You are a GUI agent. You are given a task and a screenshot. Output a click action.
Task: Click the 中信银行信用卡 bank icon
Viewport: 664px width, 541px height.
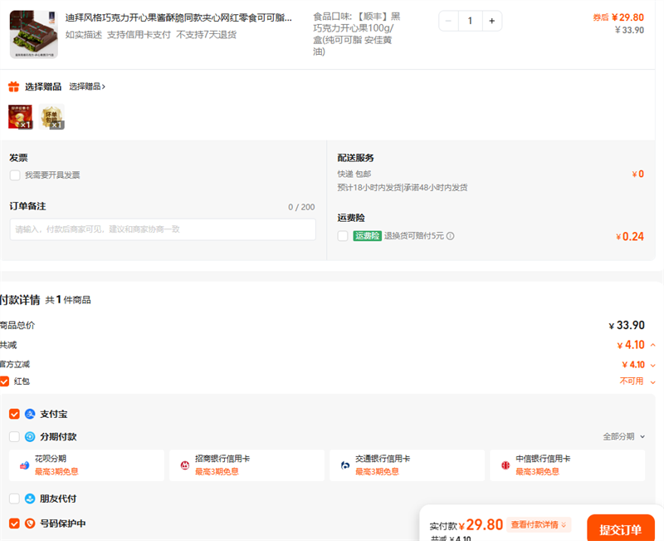point(505,465)
